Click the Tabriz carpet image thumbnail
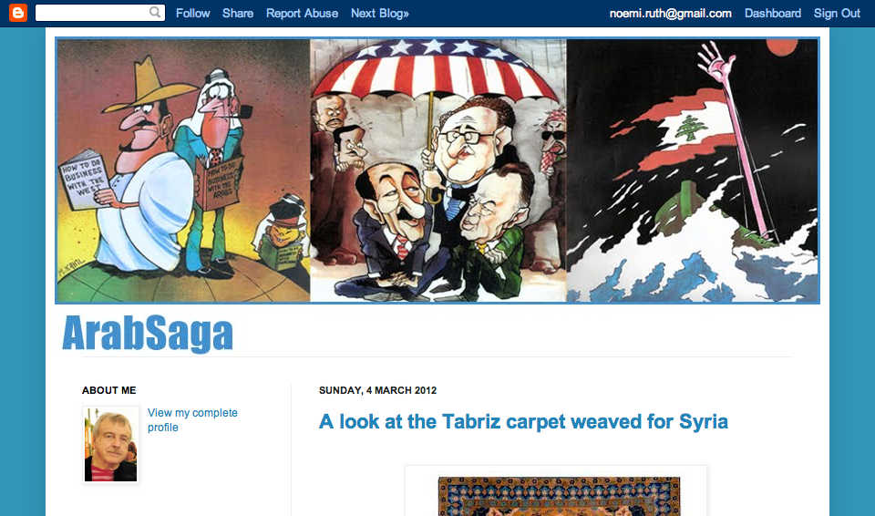The width and height of the screenshot is (875, 516). point(559,496)
